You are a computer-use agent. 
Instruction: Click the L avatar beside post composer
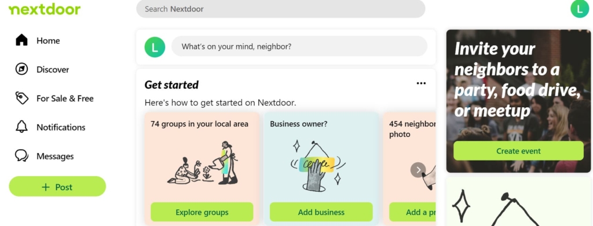point(155,47)
